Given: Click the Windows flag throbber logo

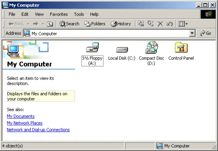Looking at the screenshot, I should (x=208, y=14).
